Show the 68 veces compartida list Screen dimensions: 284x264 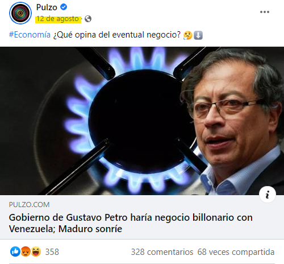236,252
